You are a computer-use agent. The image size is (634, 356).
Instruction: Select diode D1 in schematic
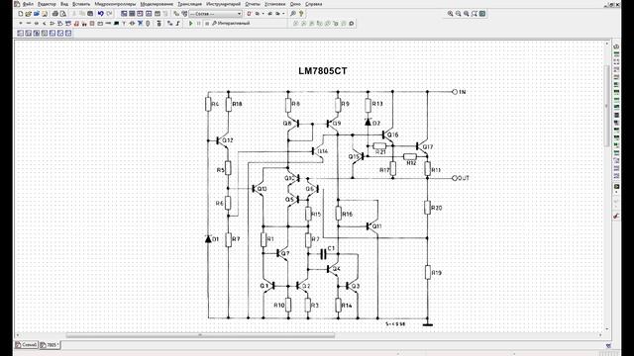tap(208, 239)
